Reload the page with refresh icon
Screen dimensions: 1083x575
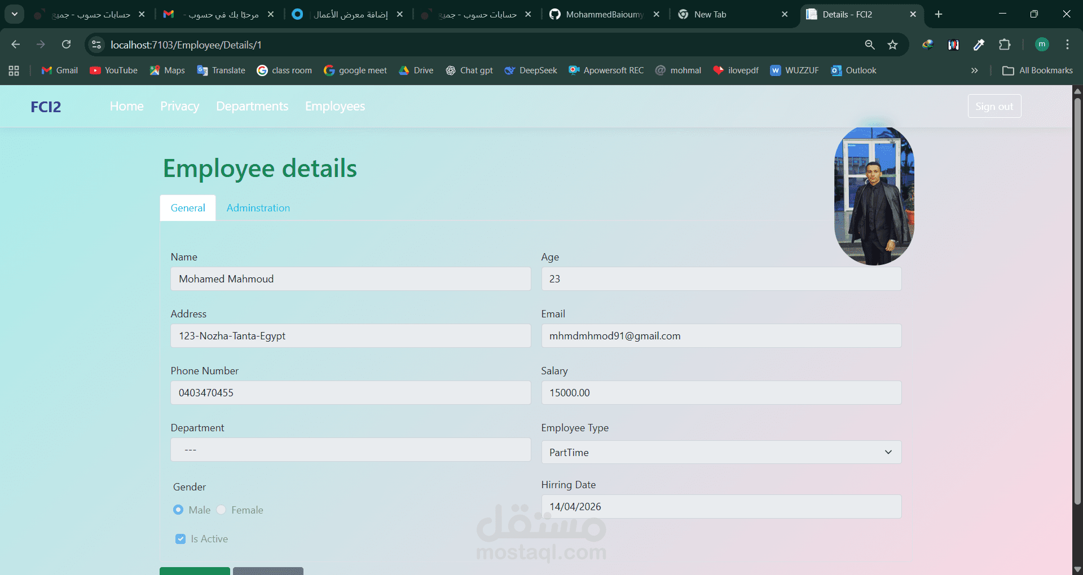(x=67, y=45)
